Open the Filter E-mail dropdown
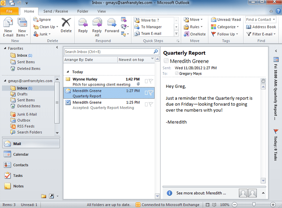This screenshot has height=208, width=282. 261,34
